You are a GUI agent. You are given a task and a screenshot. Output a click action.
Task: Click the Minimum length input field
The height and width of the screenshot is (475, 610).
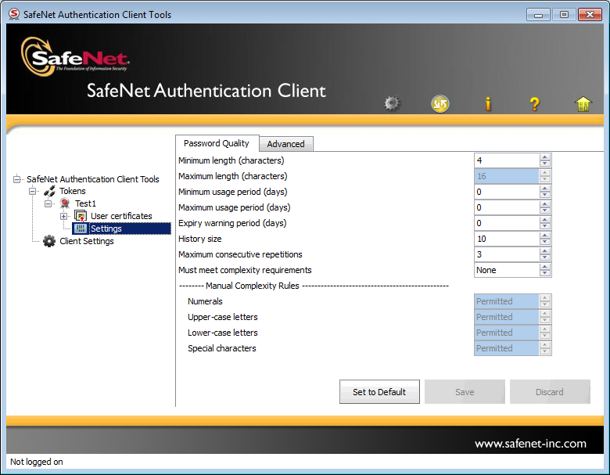pos(507,160)
